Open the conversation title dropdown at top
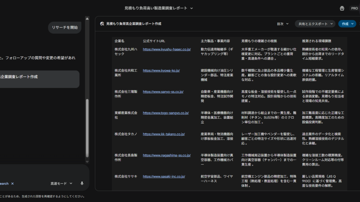 pos(159,8)
